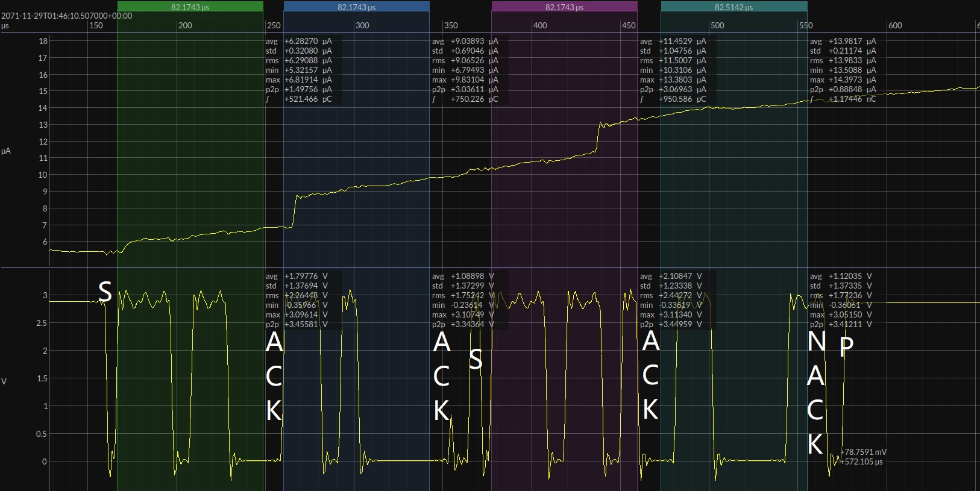Select the purple 82.1743 µs marker header
980x491 pixels.
[x=564, y=7]
